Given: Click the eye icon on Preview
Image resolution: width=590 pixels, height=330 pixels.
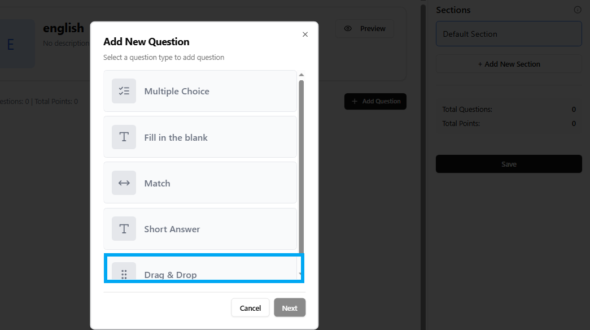Looking at the screenshot, I should coord(348,29).
